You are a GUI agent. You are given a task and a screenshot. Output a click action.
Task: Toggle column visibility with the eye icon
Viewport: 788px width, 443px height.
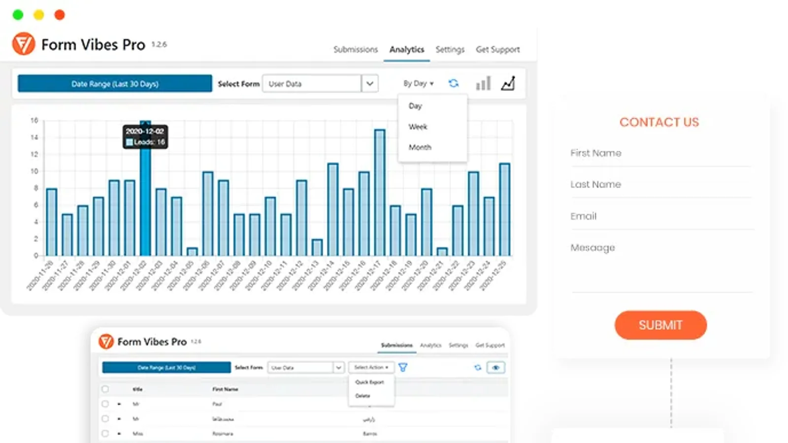(496, 368)
